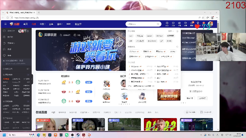Screen dimensions: 246x138
Task: Open the browser tab list dropdown
Action: tap(3, 13)
